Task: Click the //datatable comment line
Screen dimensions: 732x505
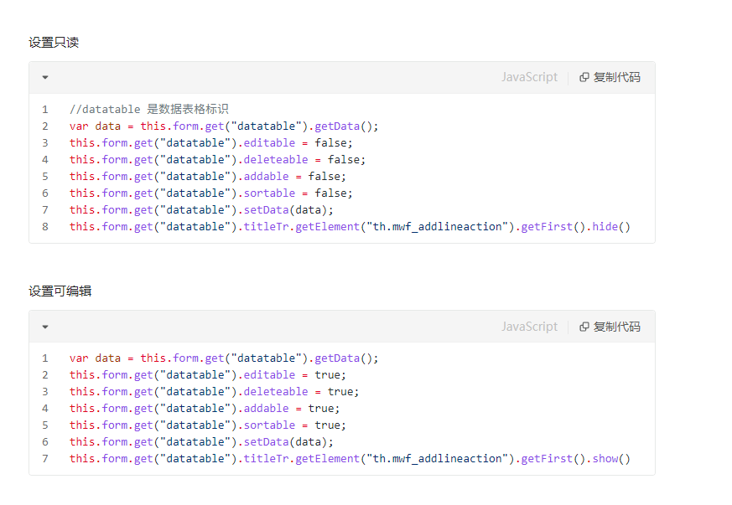Action: (x=149, y=109)
